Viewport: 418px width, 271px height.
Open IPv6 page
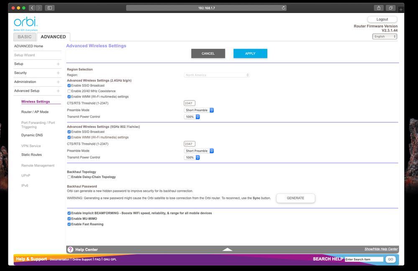point(25,186)
